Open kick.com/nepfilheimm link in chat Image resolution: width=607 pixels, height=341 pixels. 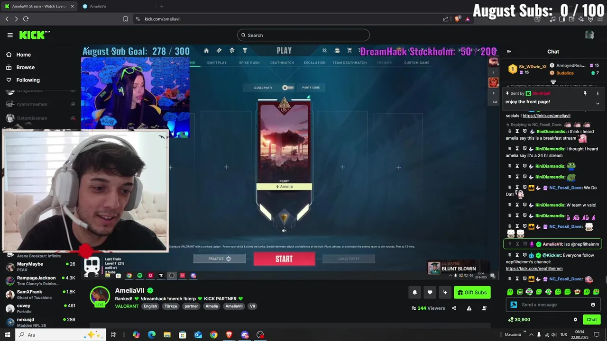pyautogui.click(x=534, y=269)
